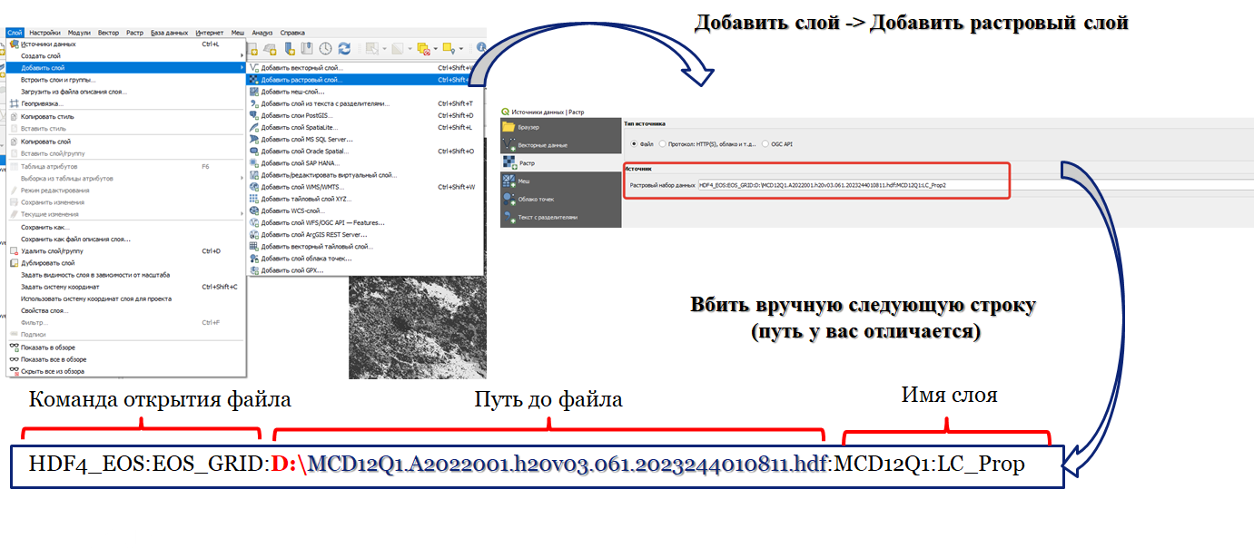Choose Задать видимость слоя в зависимости от масштаба
The height and width of the screenshot is (548, 1254).
point(125,274)
